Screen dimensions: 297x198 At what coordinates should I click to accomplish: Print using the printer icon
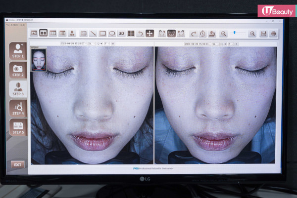pyautogui.click(x=273, y=34)
